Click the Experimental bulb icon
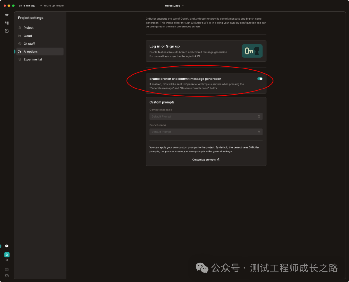The image size is (349, 282). point(20,60)
